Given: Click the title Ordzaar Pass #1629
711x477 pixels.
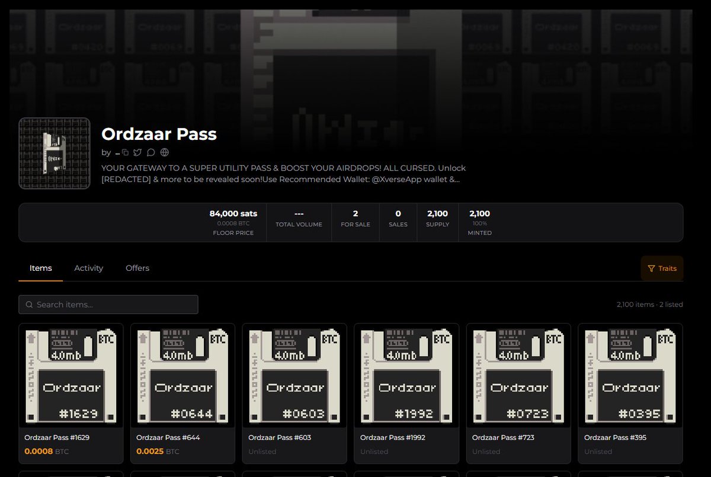Looking at the screenshot, I should point(57,437).
